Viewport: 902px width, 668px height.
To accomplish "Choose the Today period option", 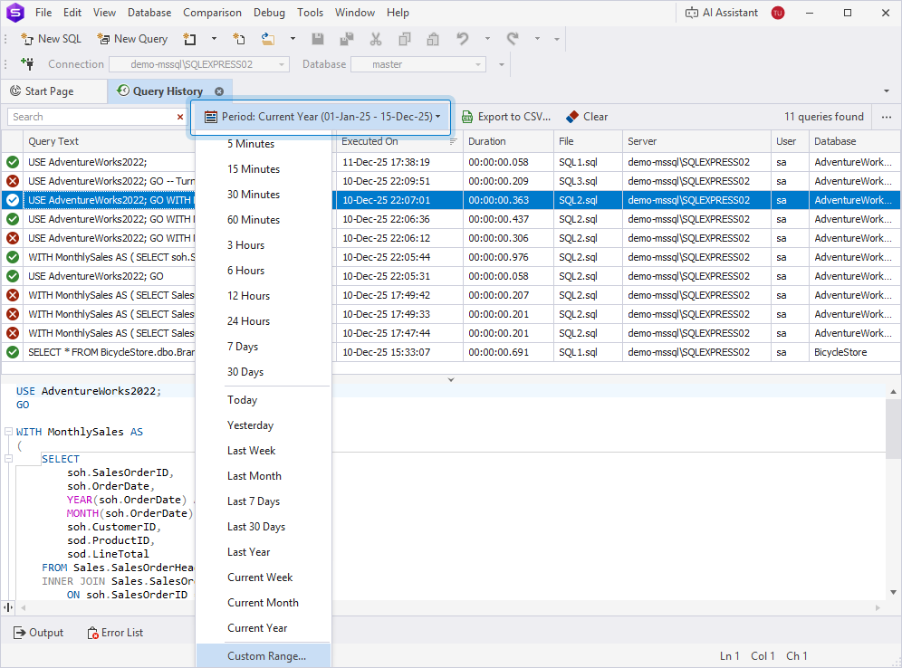I will (x=264, y=400).
